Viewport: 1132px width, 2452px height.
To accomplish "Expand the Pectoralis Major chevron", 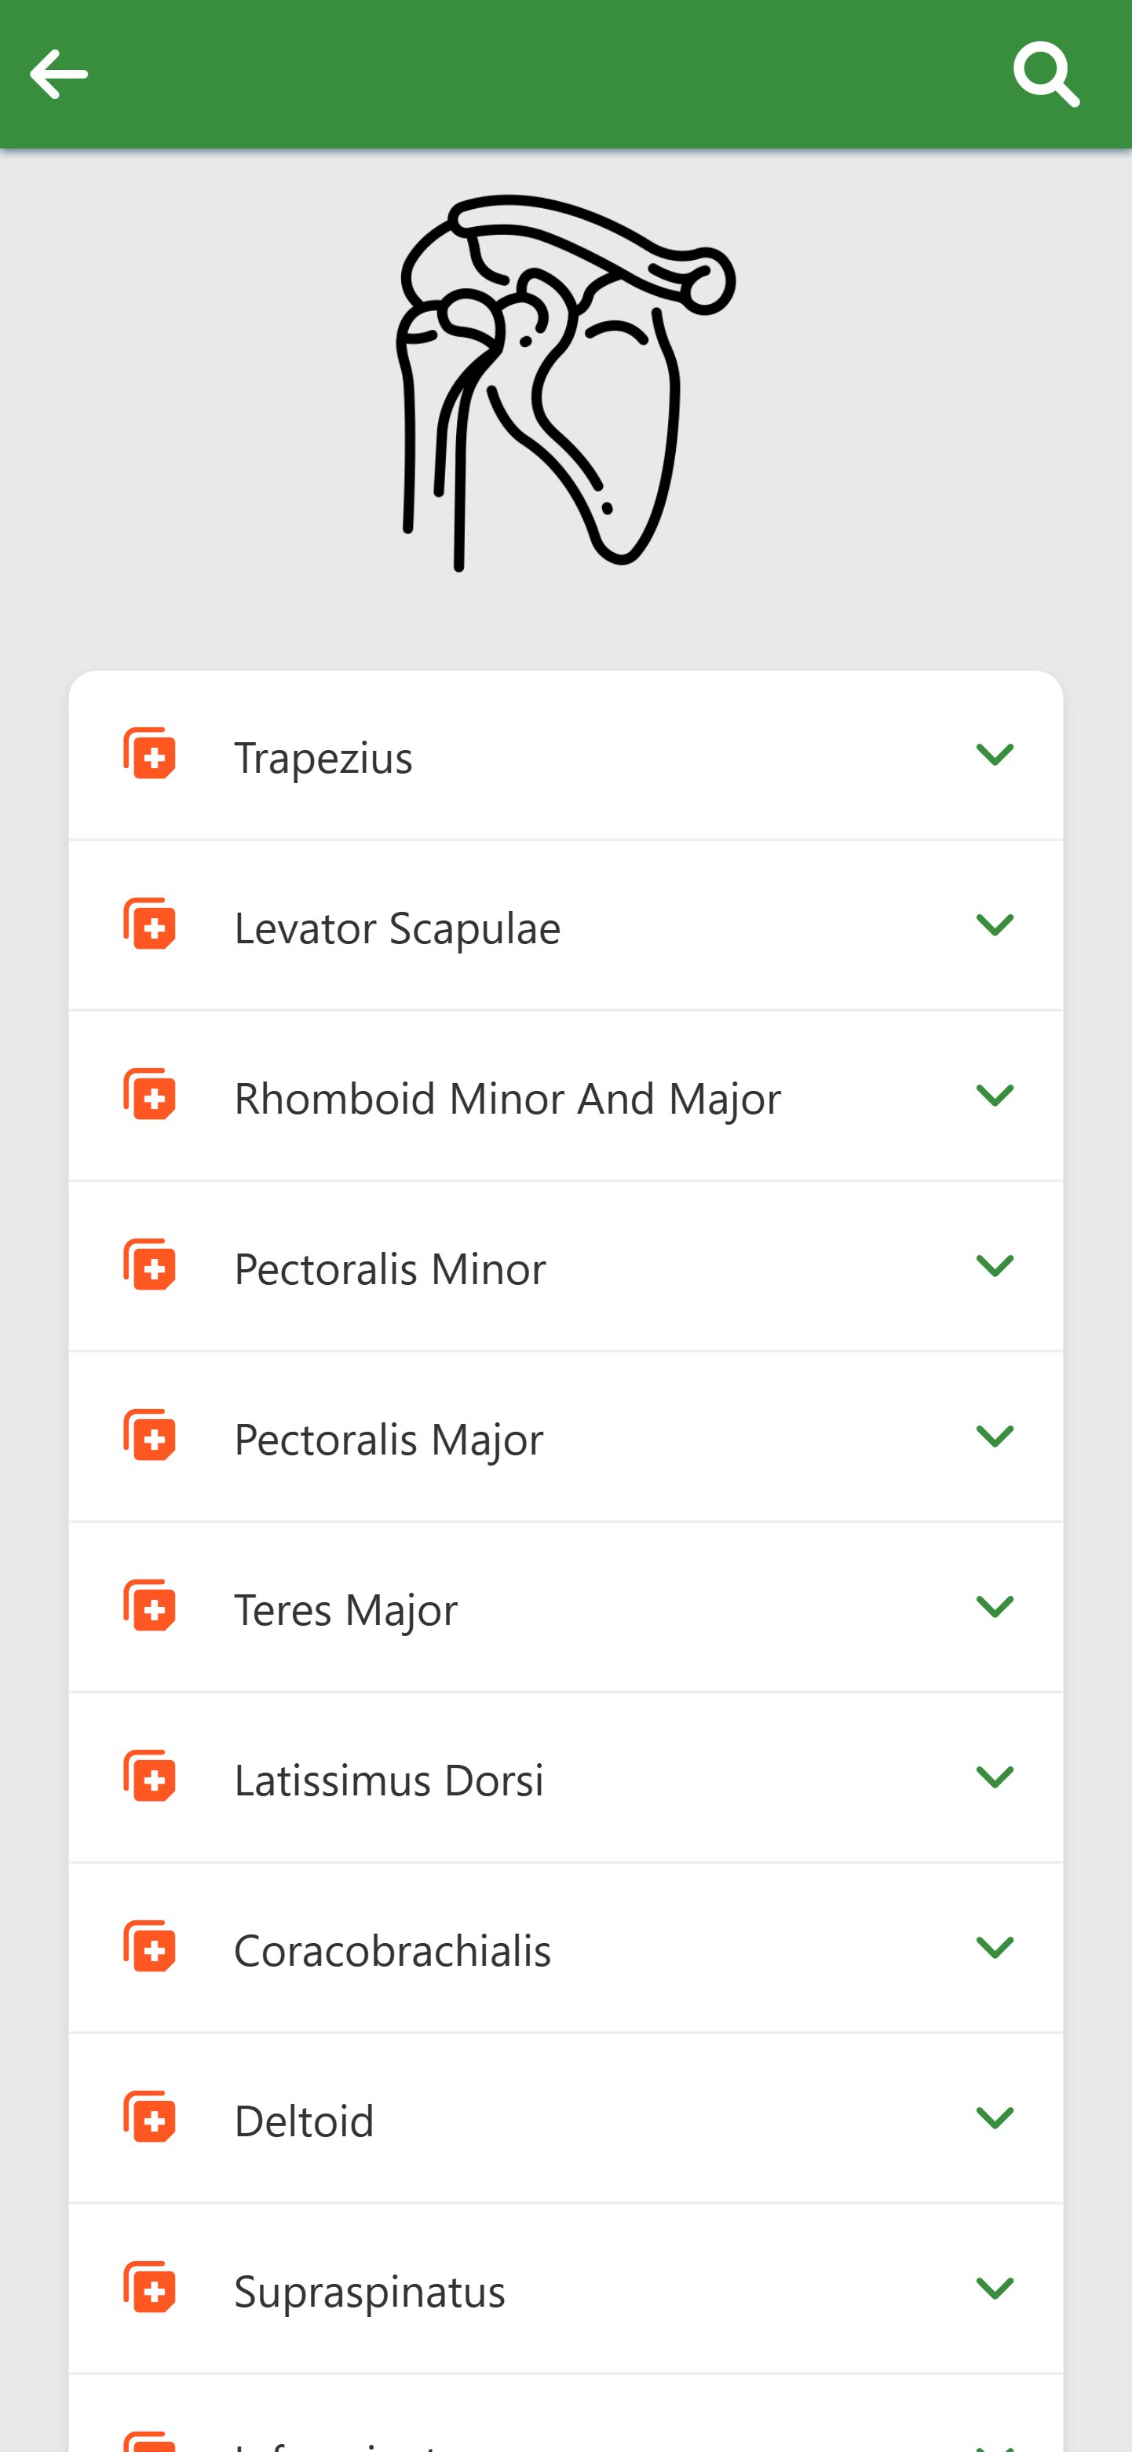I will click(x=995, y=1436).
